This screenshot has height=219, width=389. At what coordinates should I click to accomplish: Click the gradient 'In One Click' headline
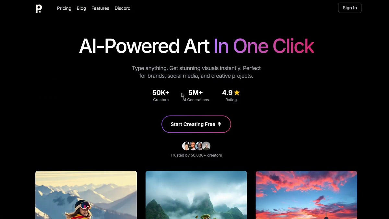(264, 46)
